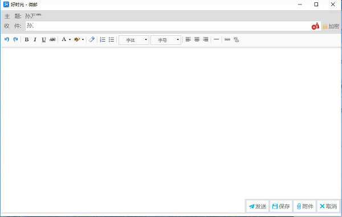Open the font color dropdown arrow

pyautogui.click(x=70, y=40)
